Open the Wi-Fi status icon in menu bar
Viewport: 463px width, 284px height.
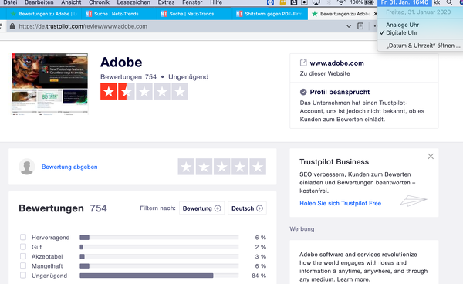(341, 2)
